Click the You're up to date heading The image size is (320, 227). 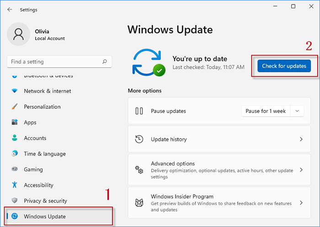tap(200, 59)
